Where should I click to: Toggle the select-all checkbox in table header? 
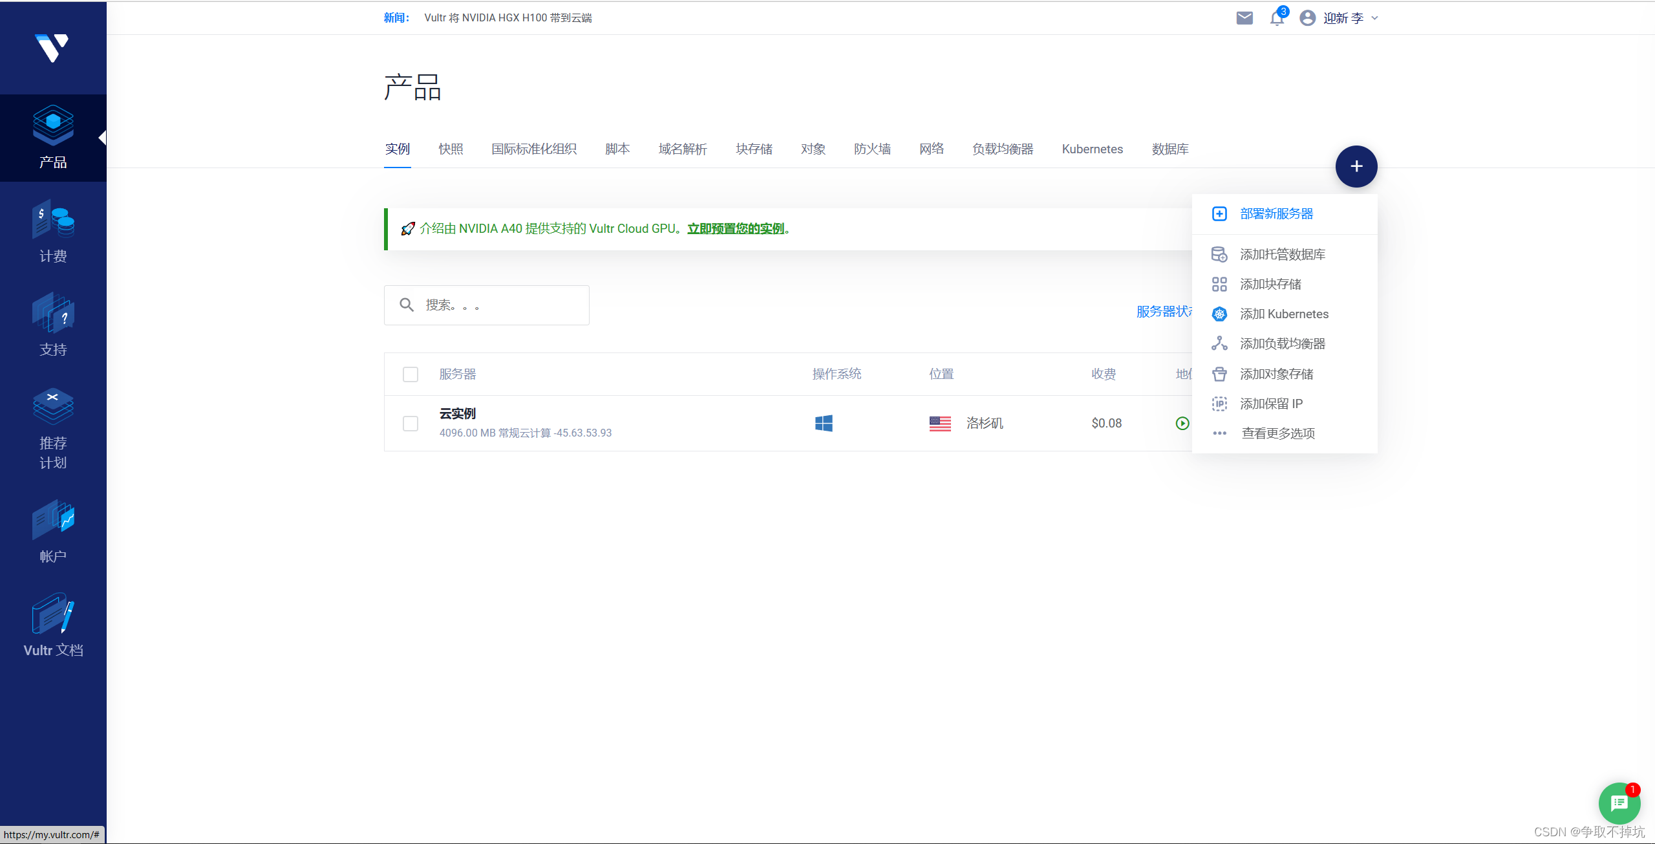point(411,374)
